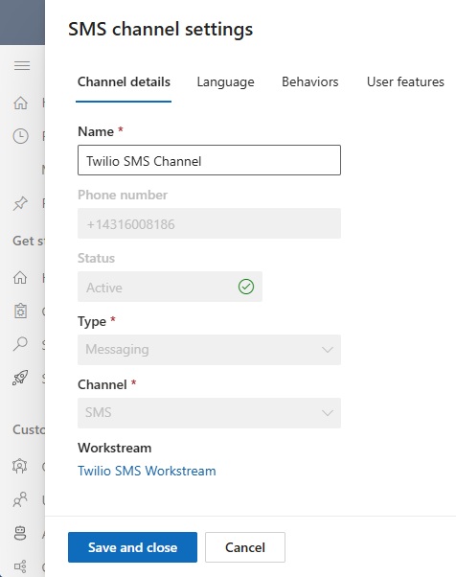This screenshot has height=577, width=456.
Task: Click the Name field with Twilio SMS Channel
Action: [x=209, y=160]
